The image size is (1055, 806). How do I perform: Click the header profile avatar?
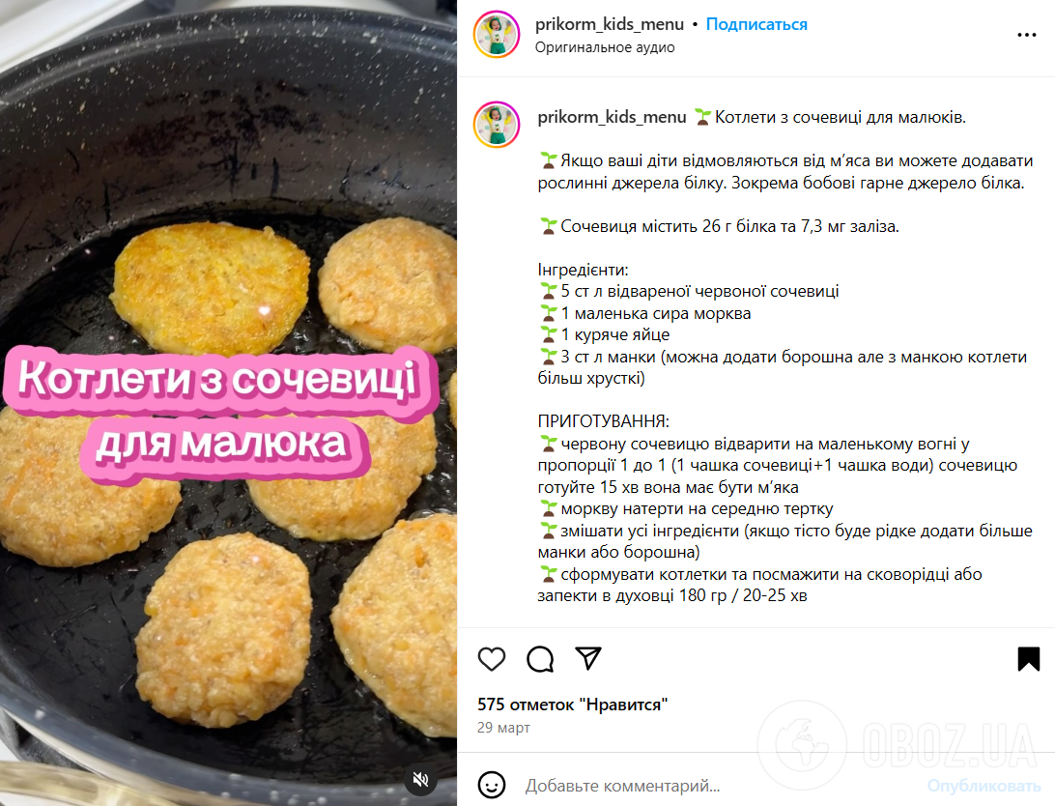(497, 34)
